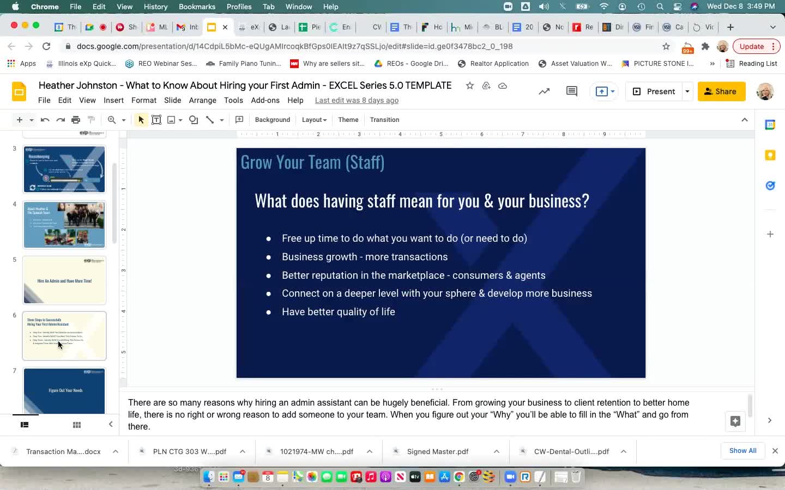Click the insert image icon
This screenshot has width=785, height=490.
[171, 120]
